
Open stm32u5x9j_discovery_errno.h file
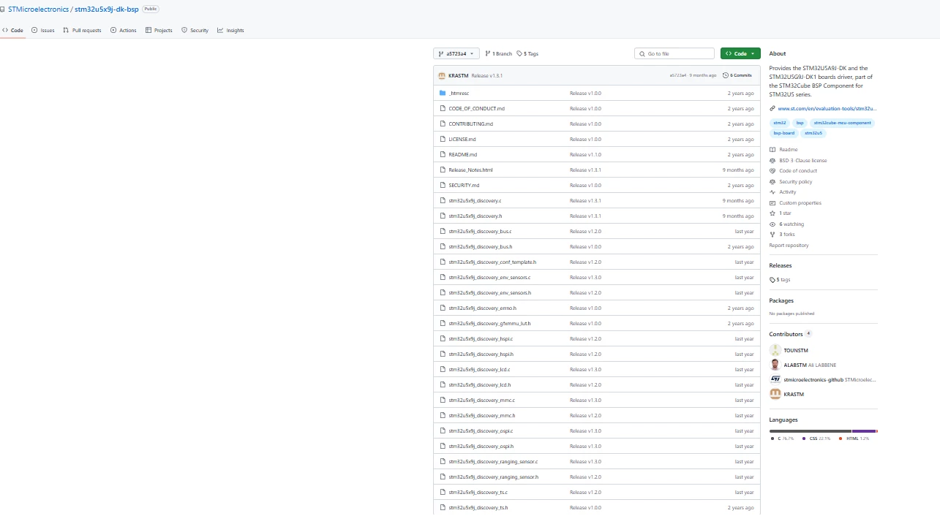pyautogui.click(x=482, y=308)
